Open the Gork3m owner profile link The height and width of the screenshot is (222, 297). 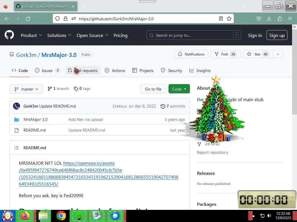point(26,55)
